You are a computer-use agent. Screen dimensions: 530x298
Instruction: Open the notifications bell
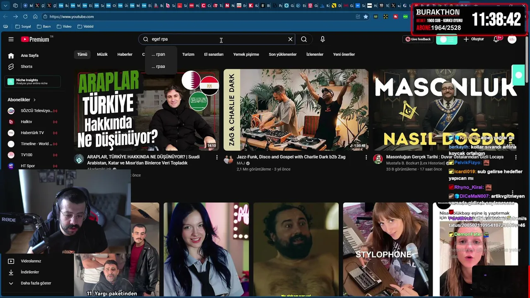click(x=496, y=39)
